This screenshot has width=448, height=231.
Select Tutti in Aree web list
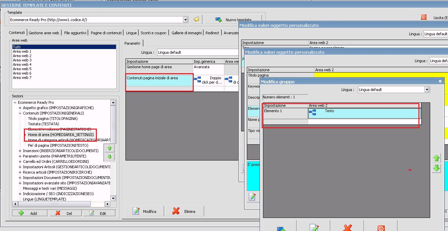(x=64, y=47)
